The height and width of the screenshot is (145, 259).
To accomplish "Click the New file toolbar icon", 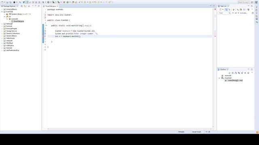I will [x=2, y=2].
